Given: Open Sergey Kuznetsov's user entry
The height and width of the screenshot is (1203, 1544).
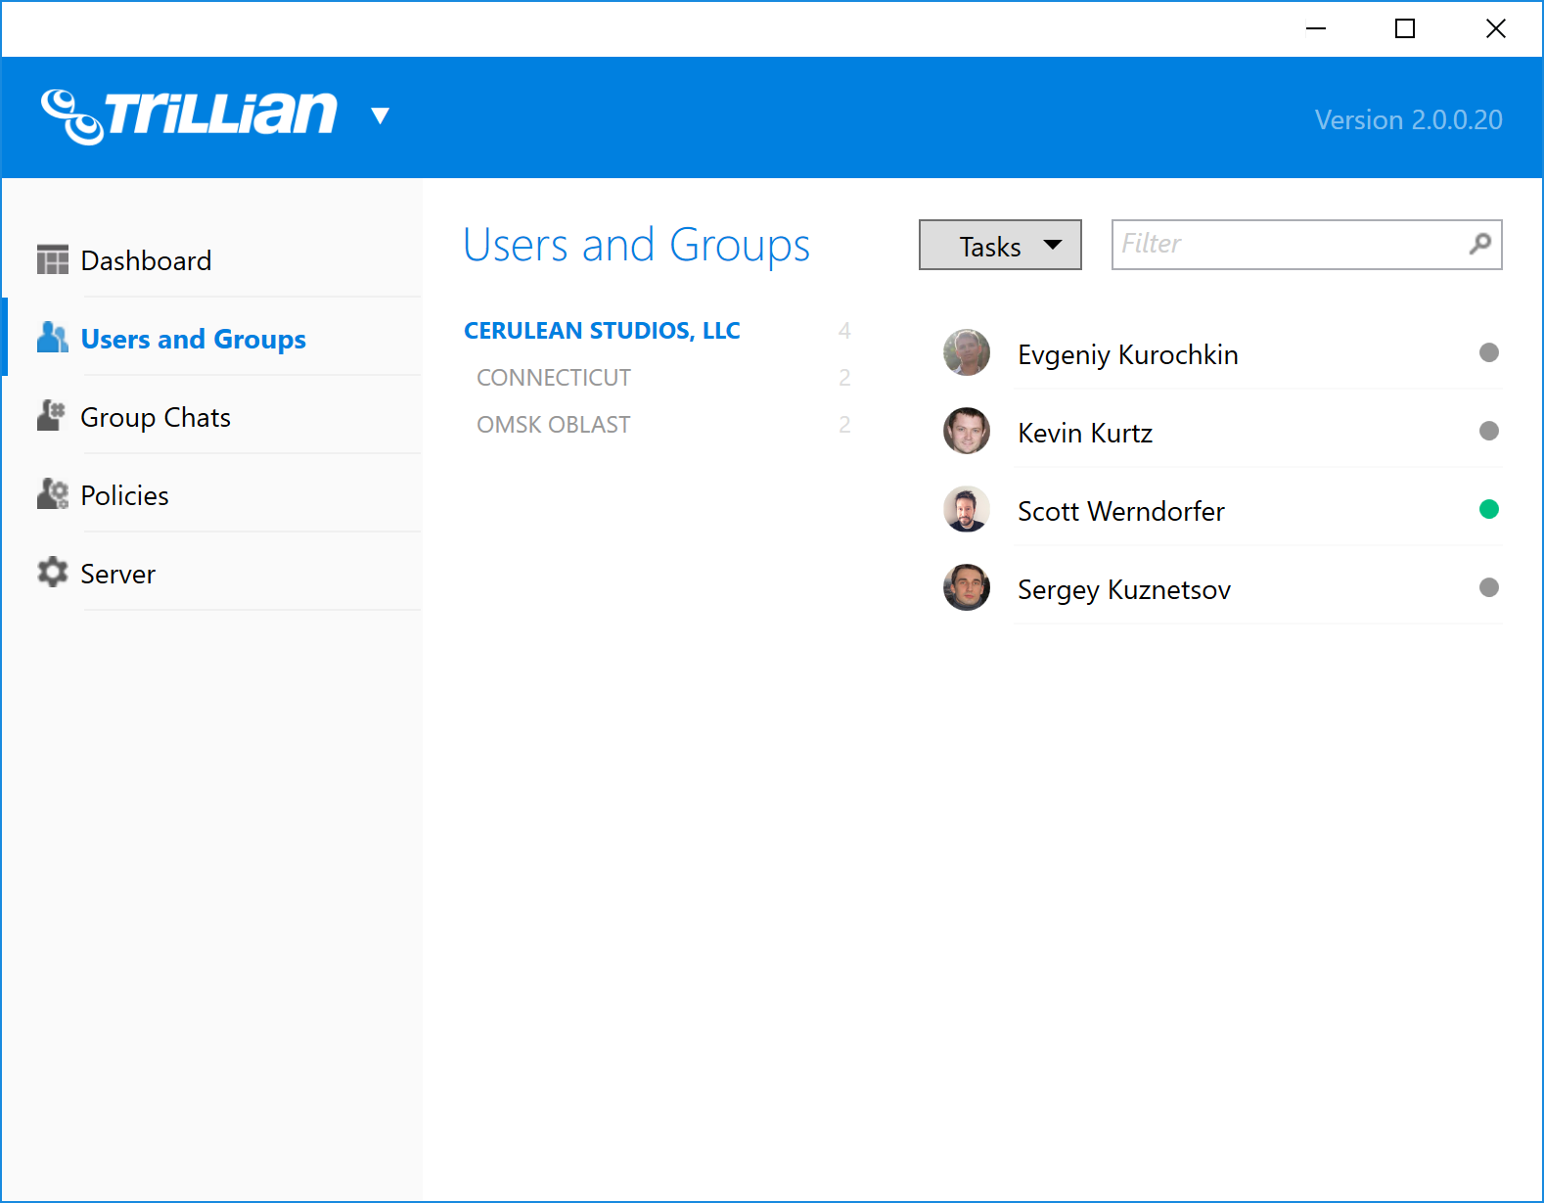Looking at the screenshot, I should coord(1124,590).
